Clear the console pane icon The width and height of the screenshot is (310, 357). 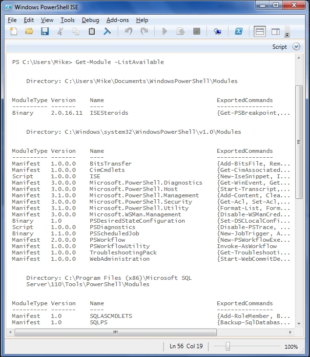coord(107,31)
